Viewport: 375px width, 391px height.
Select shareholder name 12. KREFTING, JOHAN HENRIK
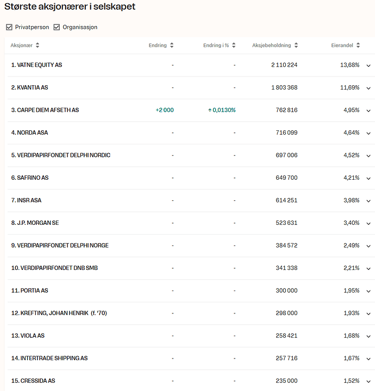click(x=59, y=313)
